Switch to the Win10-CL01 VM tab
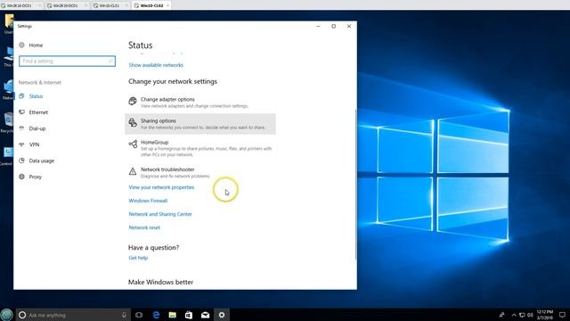This screenshot has height=321, width=570. [110, 5]
